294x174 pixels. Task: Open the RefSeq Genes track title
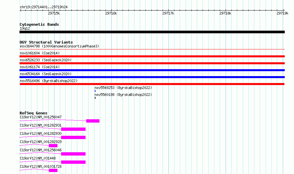coord(33,113)
